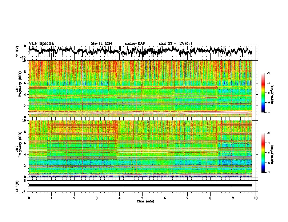Click the time-axis tick label "1"
The width and height of the screenshot is (288, 222).
pos(52,198)
